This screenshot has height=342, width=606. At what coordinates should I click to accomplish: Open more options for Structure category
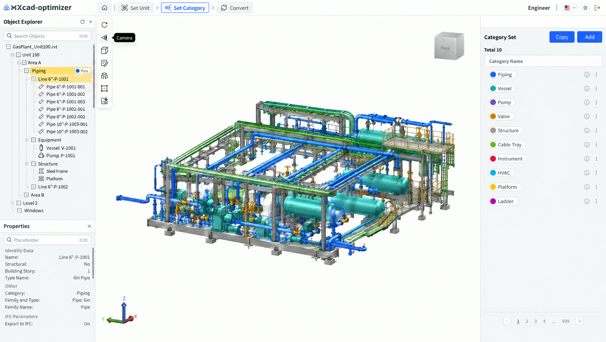tap(596, 131)
